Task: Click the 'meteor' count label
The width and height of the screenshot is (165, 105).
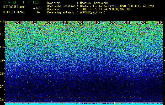Action: pyautogui.click(x=37, y=8)
